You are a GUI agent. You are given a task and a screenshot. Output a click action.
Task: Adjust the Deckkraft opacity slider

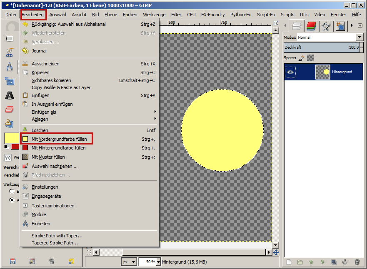coord(321,47)
